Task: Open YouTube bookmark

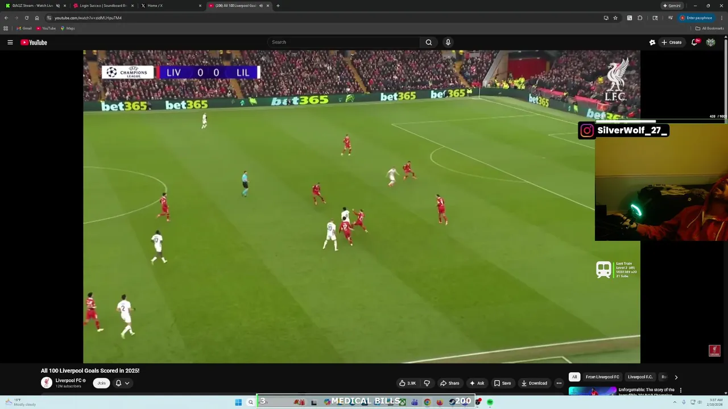Action: click(x=46, y=28)
